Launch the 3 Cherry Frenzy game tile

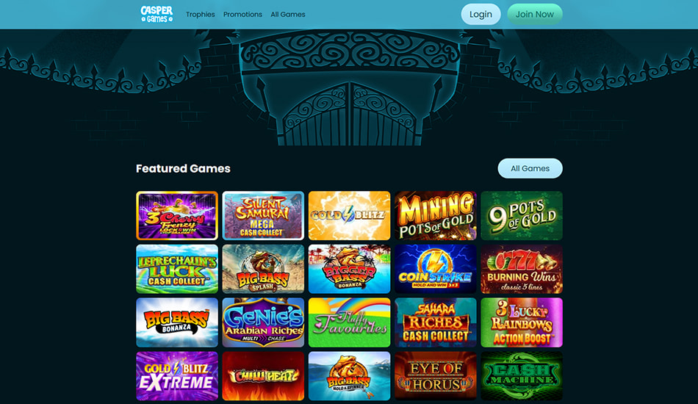177,216
